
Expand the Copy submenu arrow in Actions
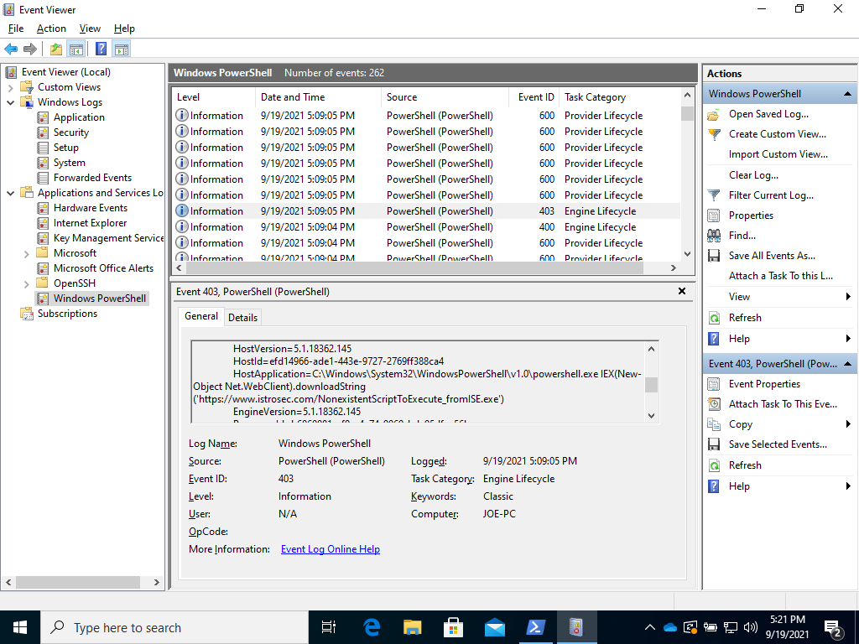pos(848,424)
